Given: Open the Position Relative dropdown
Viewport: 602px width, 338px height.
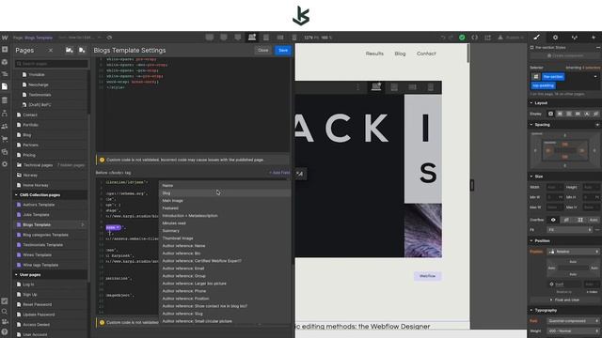Looking at the screenshot, I should (574, 252).
